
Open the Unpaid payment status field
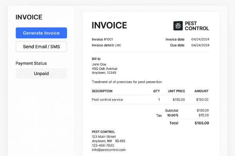pos(41,73)
